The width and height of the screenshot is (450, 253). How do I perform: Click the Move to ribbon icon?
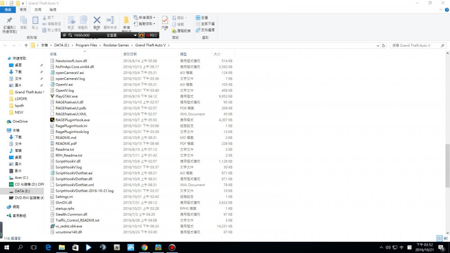71,20
